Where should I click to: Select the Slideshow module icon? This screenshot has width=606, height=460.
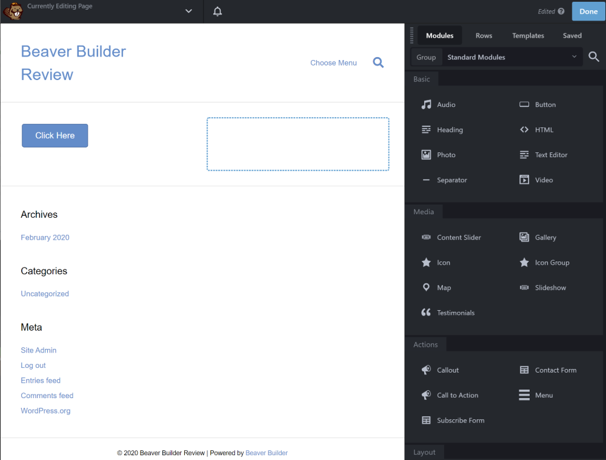click(x=524, y=288)
